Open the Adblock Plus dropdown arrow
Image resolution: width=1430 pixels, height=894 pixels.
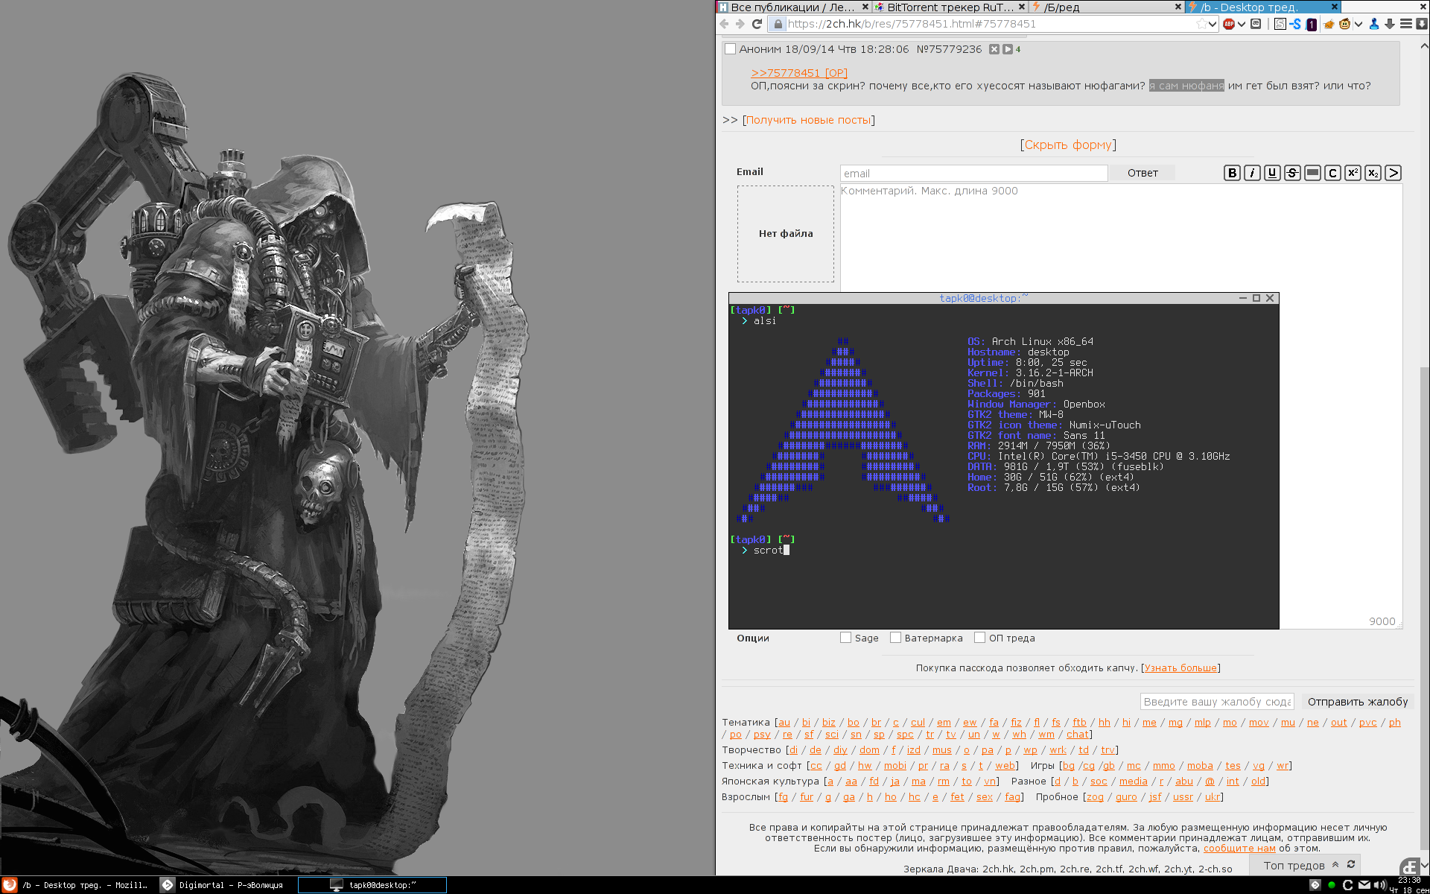tap(1242, 24)
